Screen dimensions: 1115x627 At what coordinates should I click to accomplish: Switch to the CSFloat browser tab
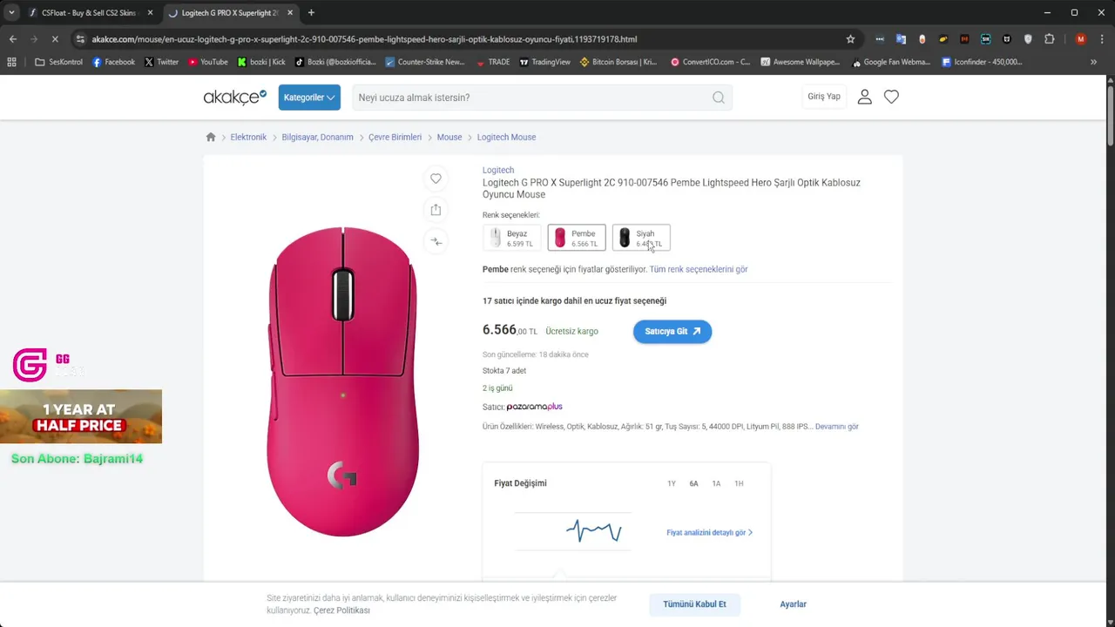tap(89, 13)
